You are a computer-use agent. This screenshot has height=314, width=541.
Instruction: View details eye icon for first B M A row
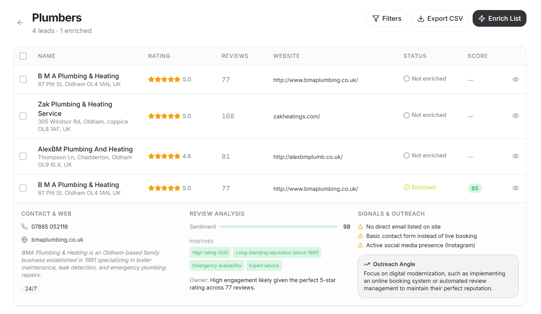pyautogui.click(x=515, y=79)
